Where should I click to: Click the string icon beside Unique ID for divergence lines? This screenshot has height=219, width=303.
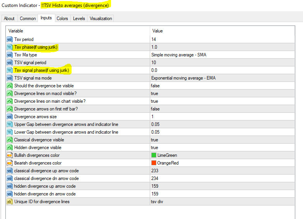[x=10, y=202]
